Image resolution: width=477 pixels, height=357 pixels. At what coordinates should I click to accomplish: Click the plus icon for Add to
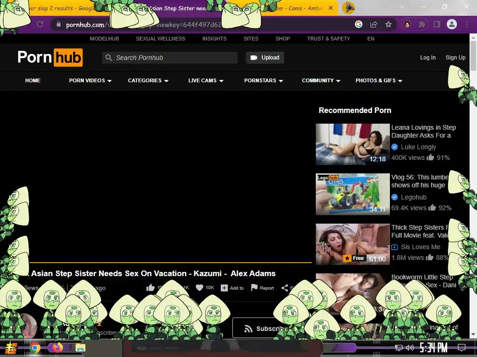click(x=224, y=288)
